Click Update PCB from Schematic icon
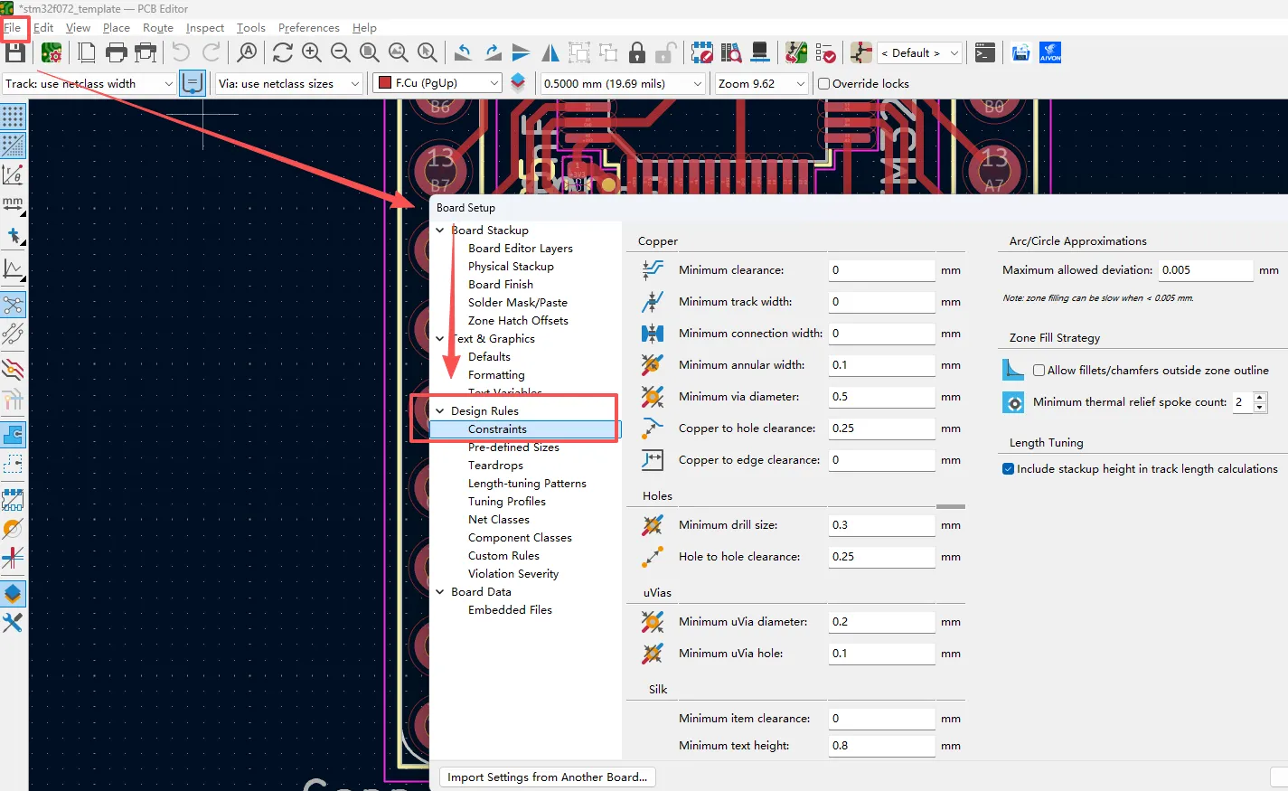Screen dimensions: 1288x791 pos(796,52)
